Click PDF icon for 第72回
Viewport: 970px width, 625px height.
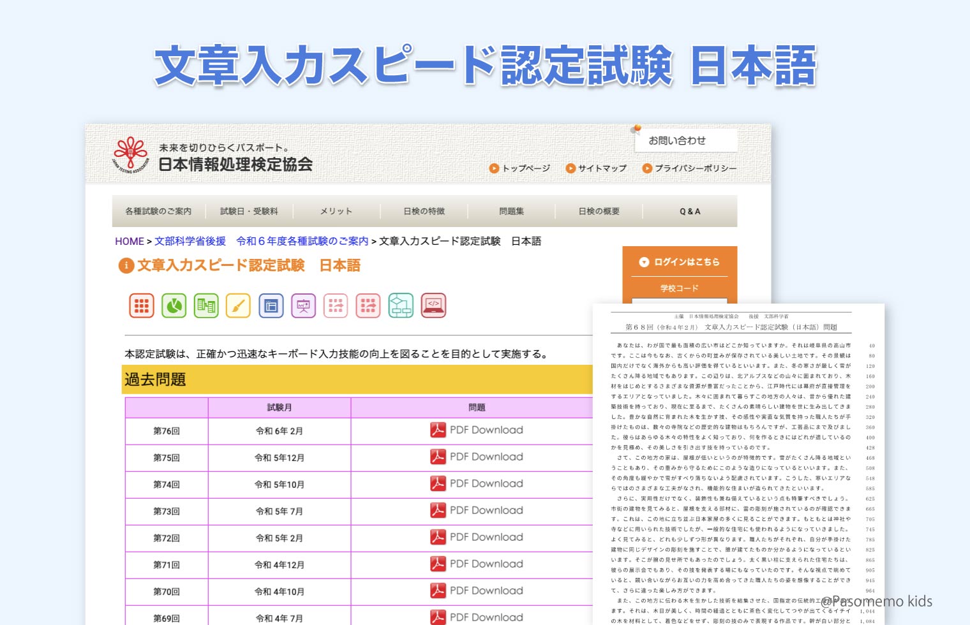(x=438, y=537)
